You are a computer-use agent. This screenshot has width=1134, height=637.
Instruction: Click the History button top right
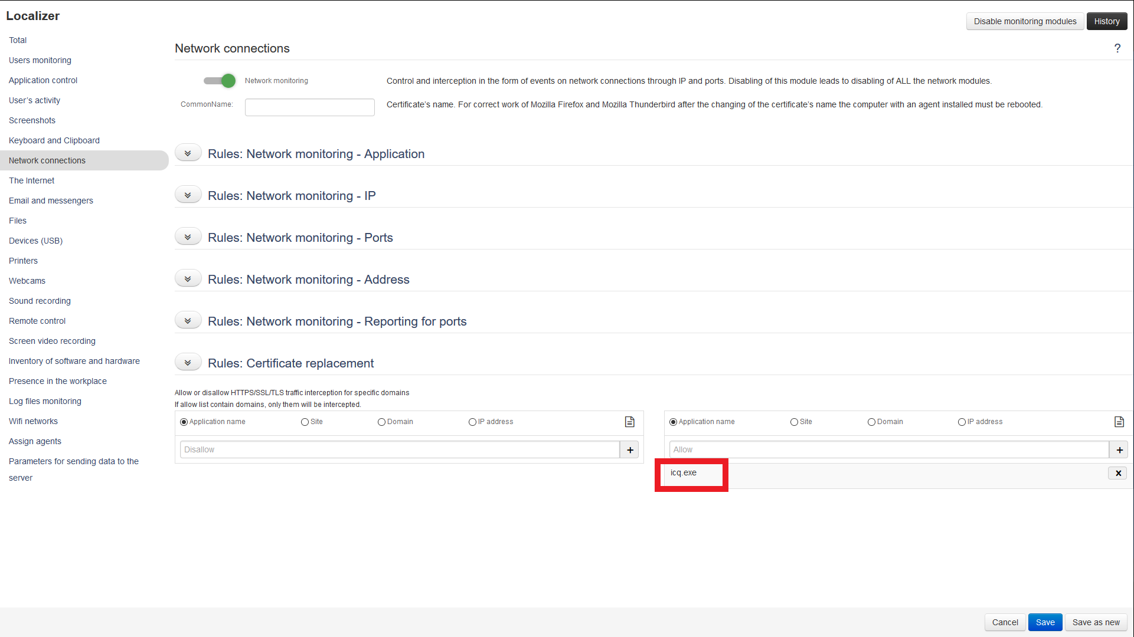1107,21
